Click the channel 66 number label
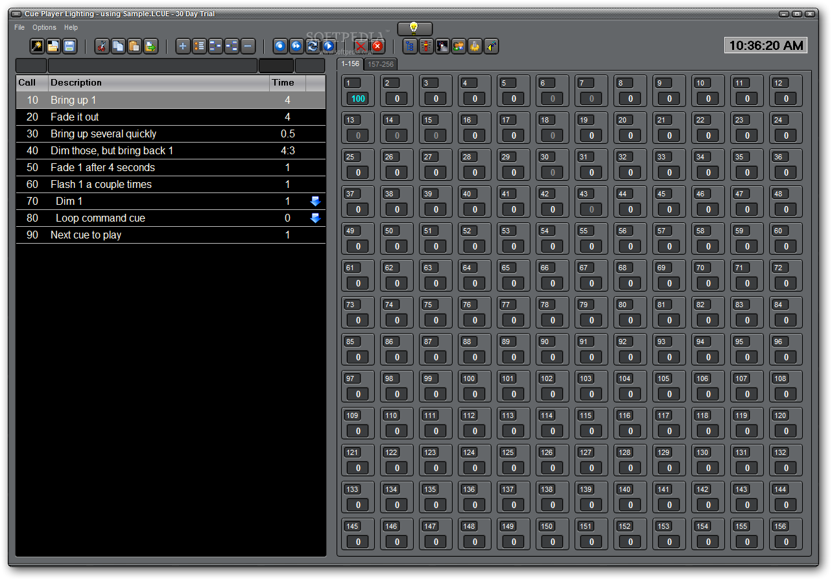 coord(547,268)
